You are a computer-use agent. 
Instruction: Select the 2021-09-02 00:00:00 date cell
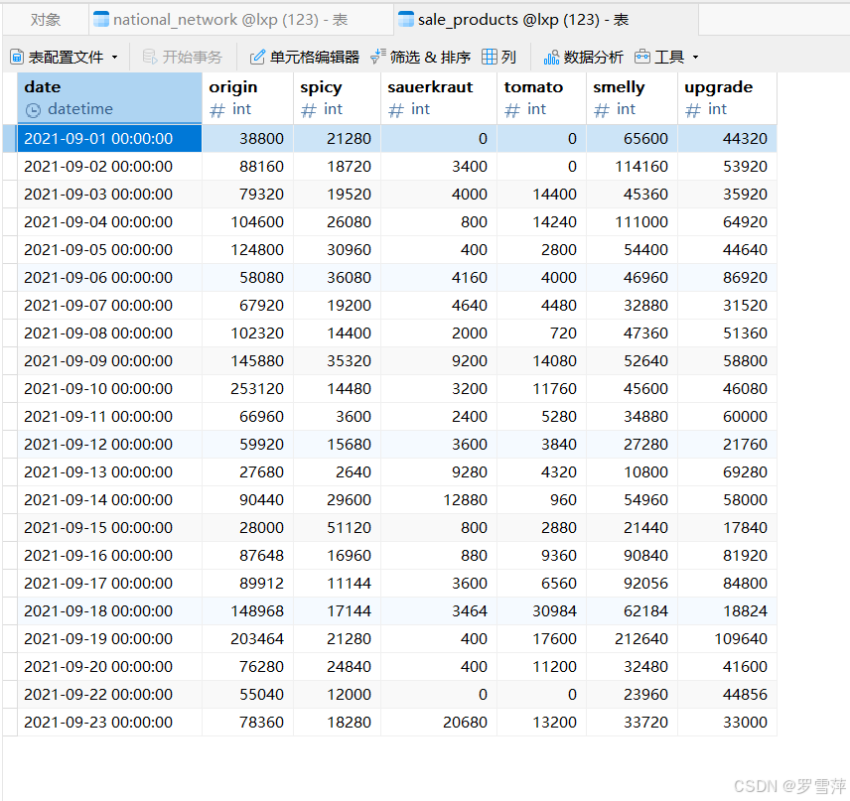[x=109, y=166]
